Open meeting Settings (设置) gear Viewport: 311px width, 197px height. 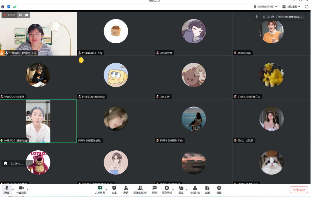tap(219, 188)
